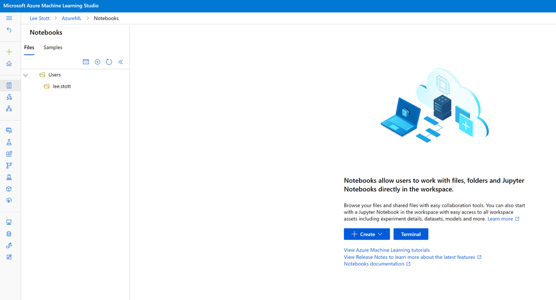The image size is (556, 300).
Task: Select the Notebooks sidebar icon
Action: (9, 86)
